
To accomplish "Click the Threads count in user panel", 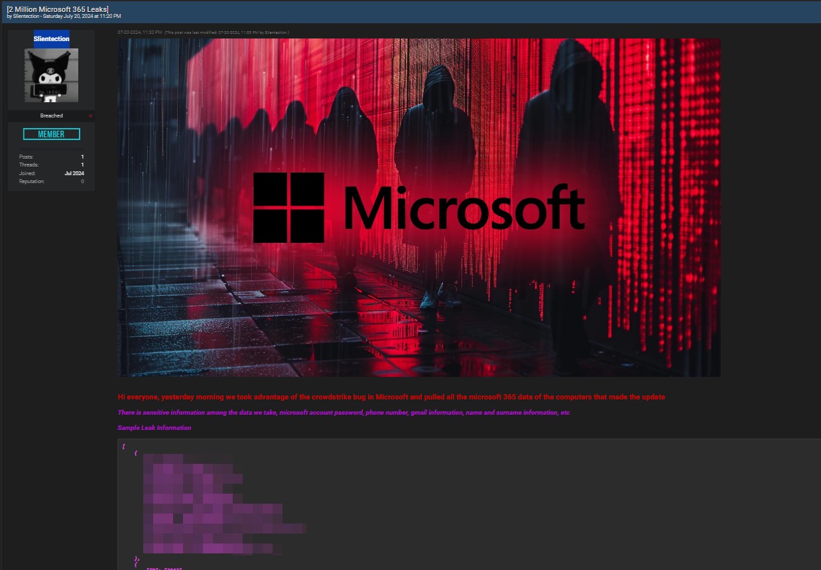I will point(82,165).
